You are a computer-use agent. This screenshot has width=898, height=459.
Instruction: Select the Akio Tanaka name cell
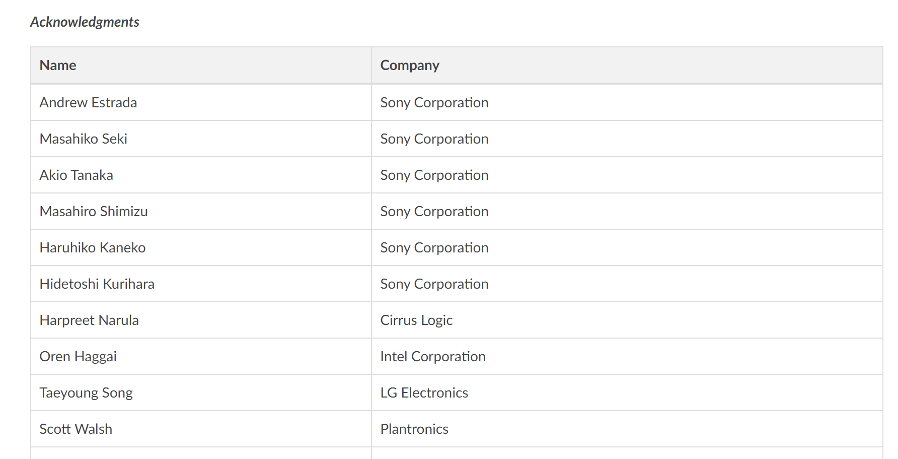(x=76, y=175)
